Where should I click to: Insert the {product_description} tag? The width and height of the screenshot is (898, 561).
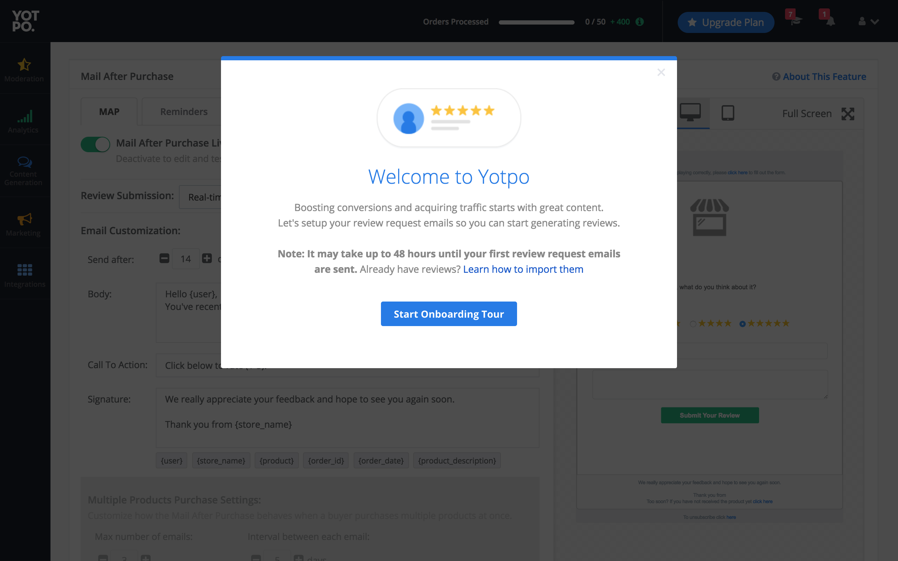click(457, 460)
